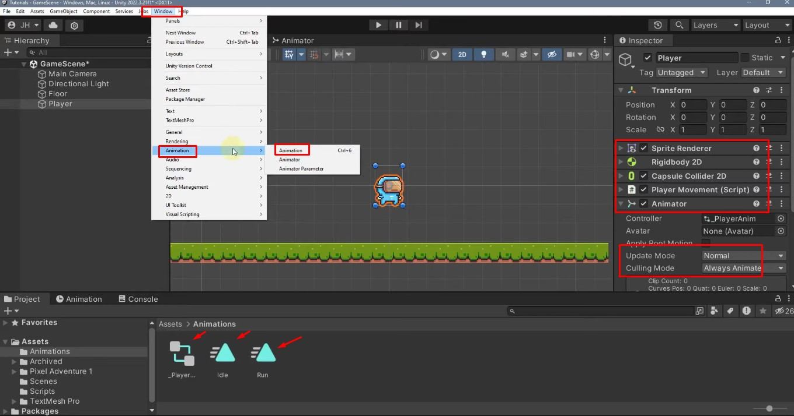Step one frame forward

[x=419, y=25]
